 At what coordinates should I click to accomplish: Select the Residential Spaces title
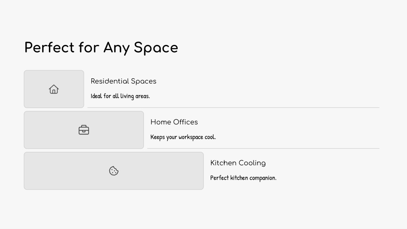pyautogui.click(x=124, y=81)
